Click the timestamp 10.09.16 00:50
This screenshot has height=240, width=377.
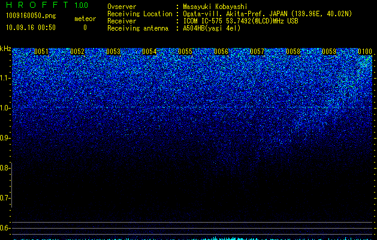pos(31,28)
